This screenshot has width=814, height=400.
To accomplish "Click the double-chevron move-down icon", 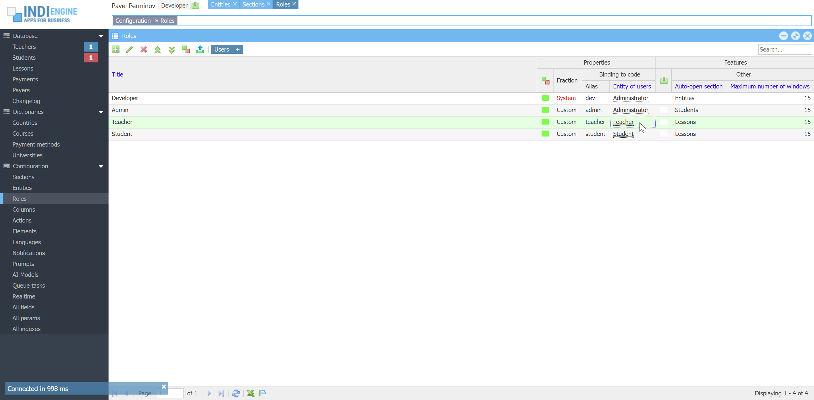I will [171, 50].
